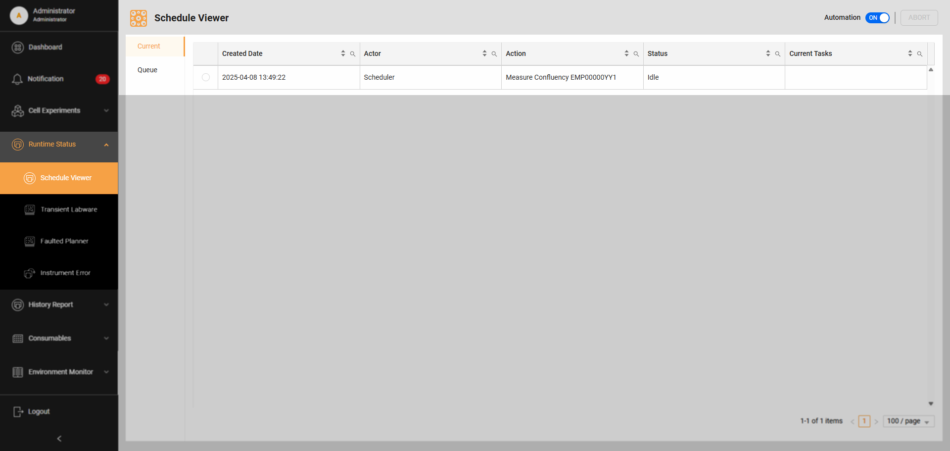Image resolution: width=950 pixels, height=451 pixels.
Task: Select the radio button for Scheduler row
Action: point(206,77)
